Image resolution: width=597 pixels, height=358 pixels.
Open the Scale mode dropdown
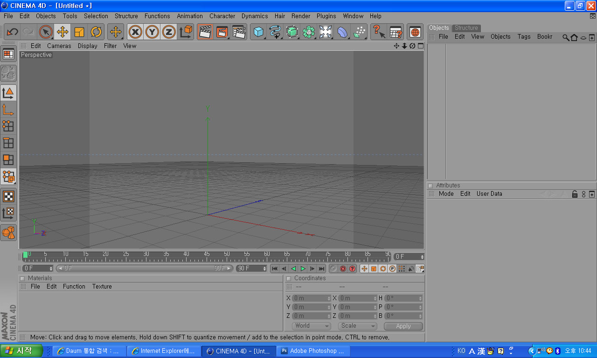(358, 326)
